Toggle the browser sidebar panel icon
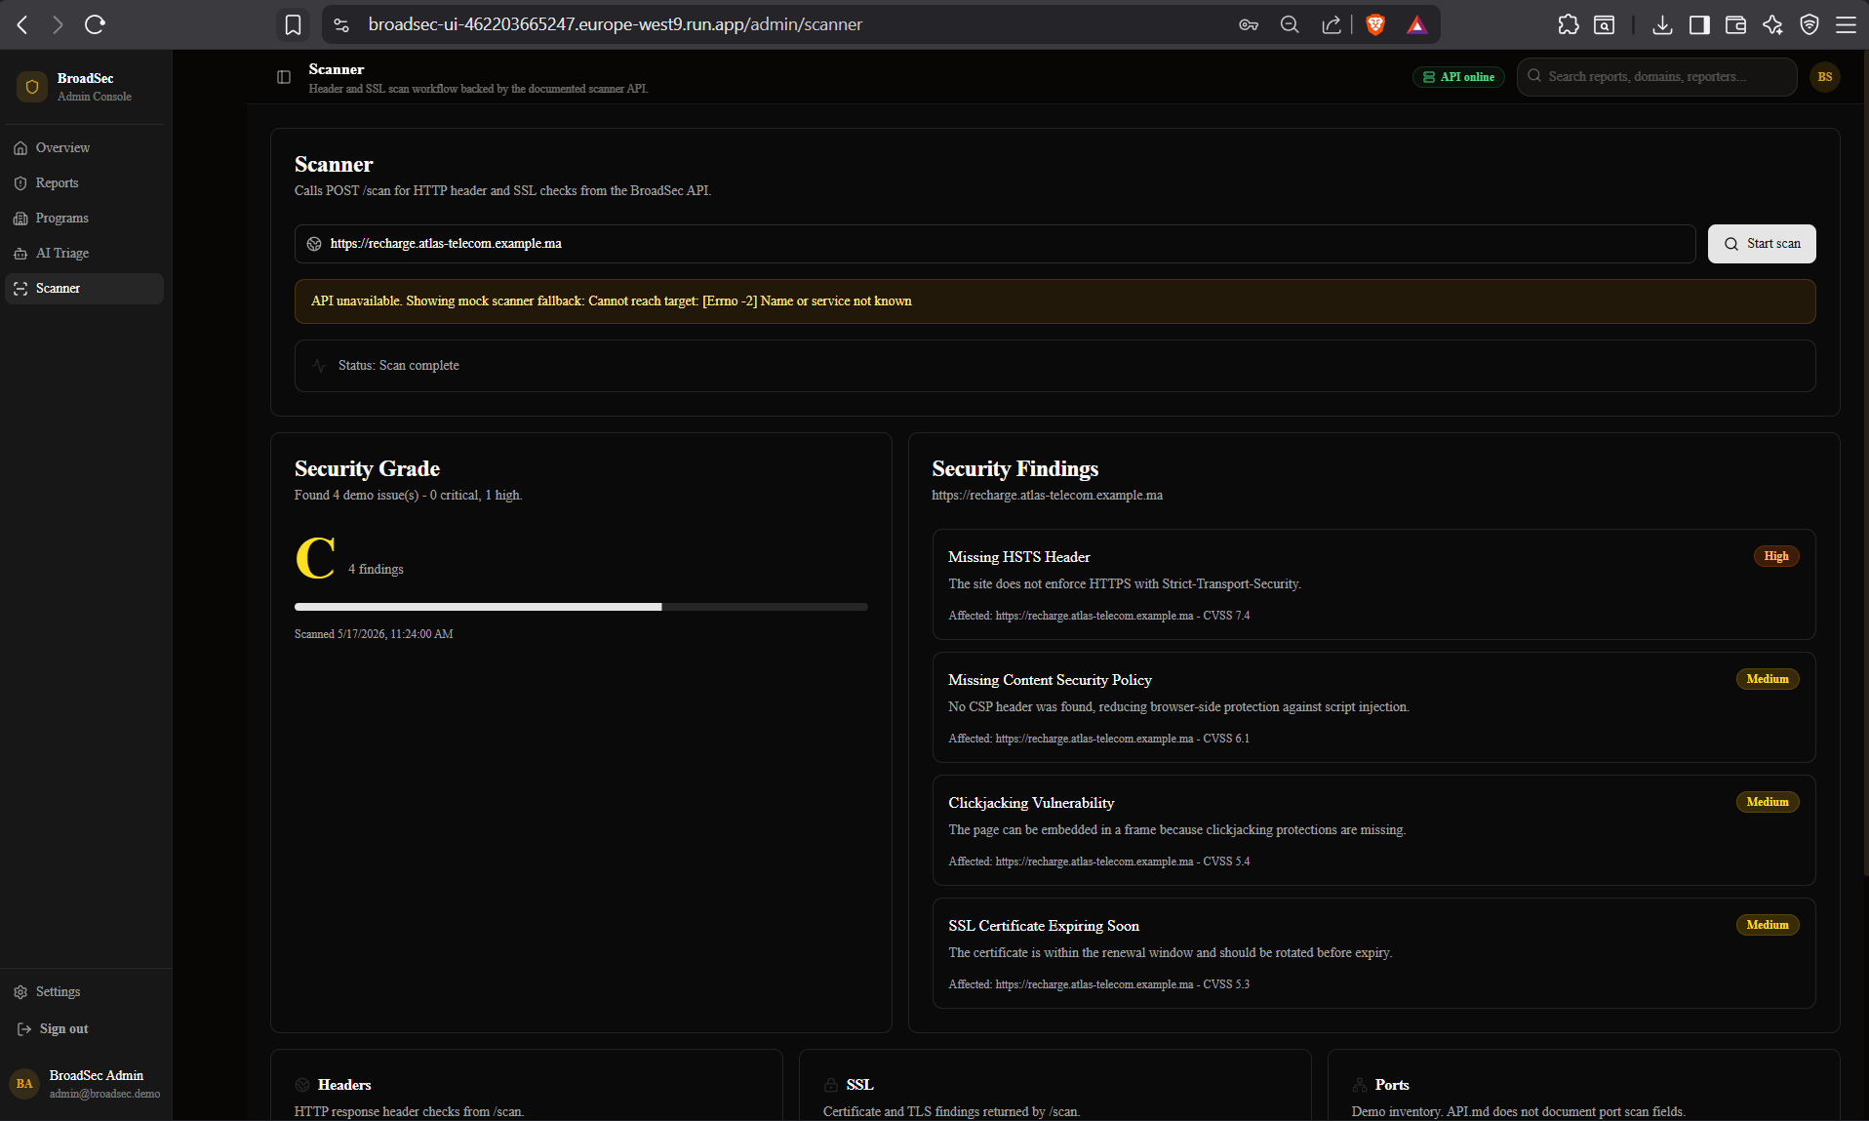 pos(1699,24)
